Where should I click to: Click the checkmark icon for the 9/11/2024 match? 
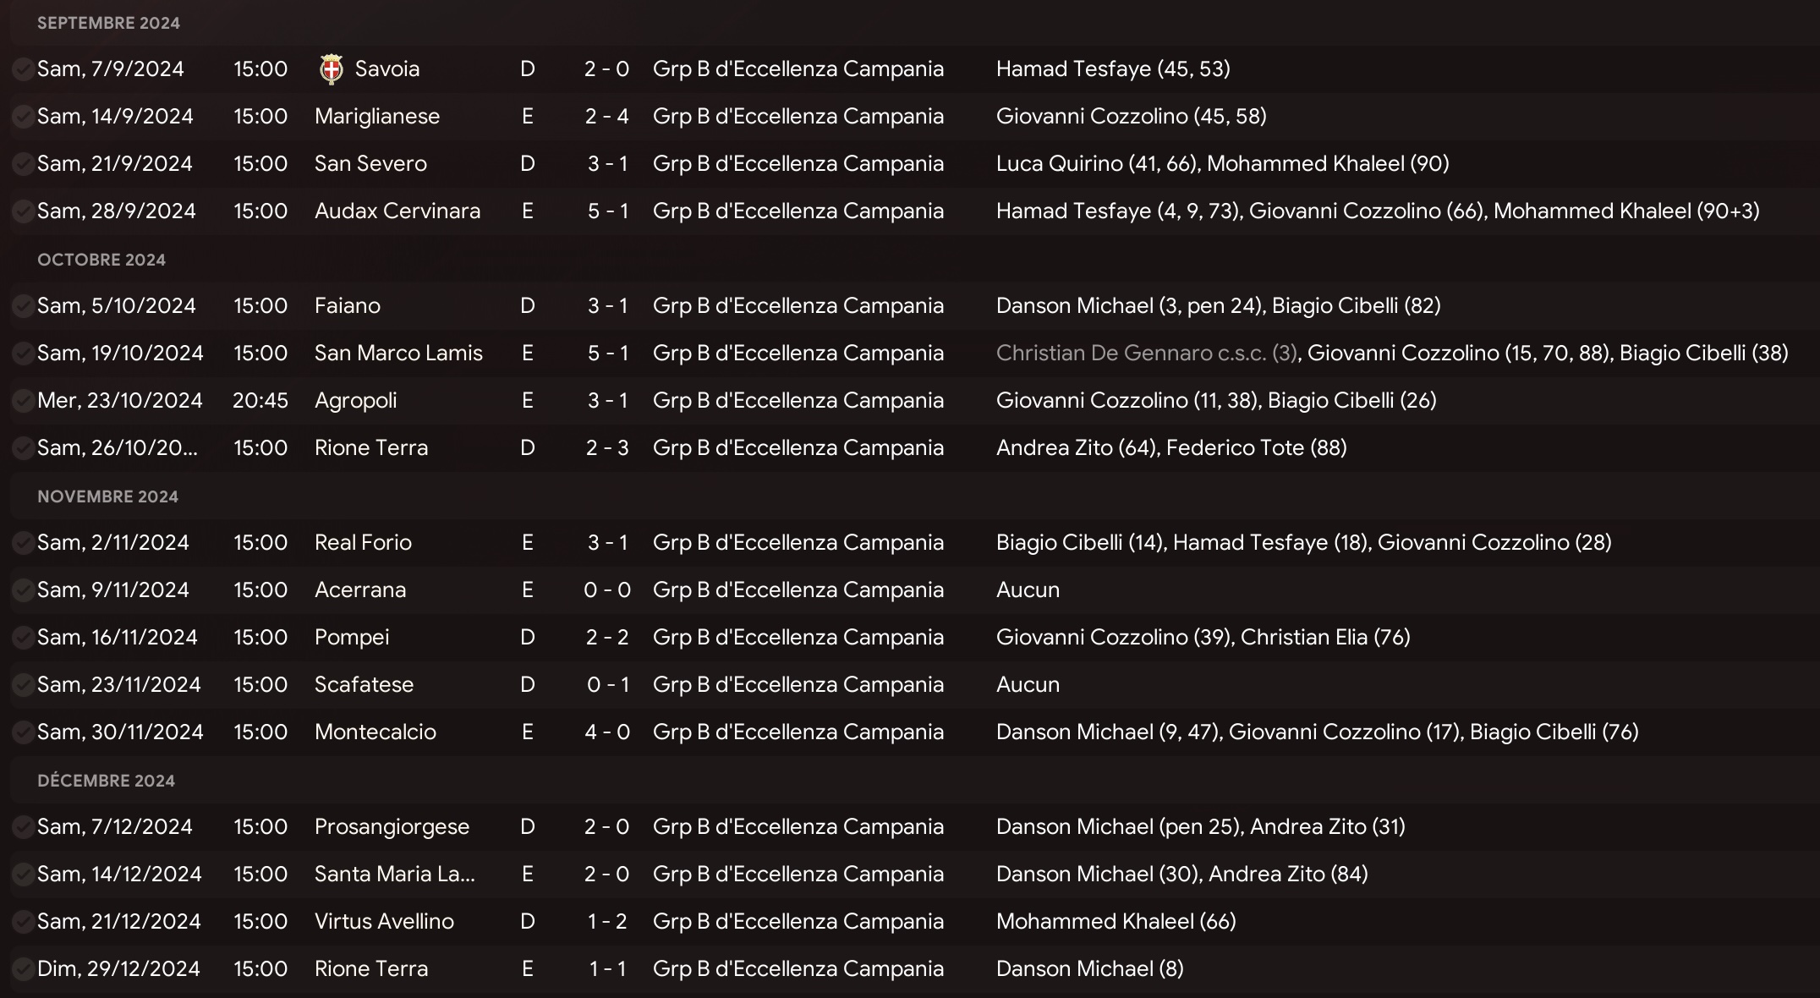click(23, 590)
